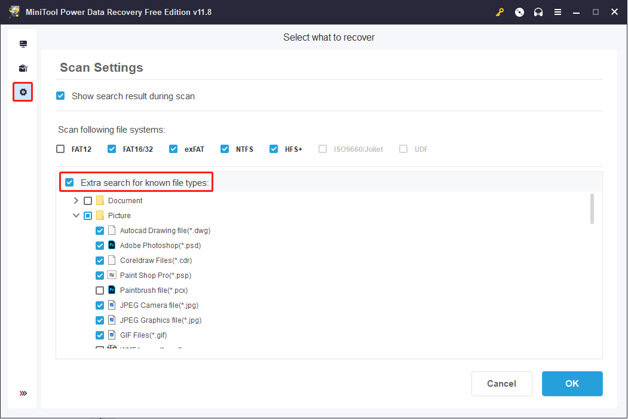Viewport: 628px width, 419px height.
Task: Open the hamburger menu in the title bar
Action: 557,12
